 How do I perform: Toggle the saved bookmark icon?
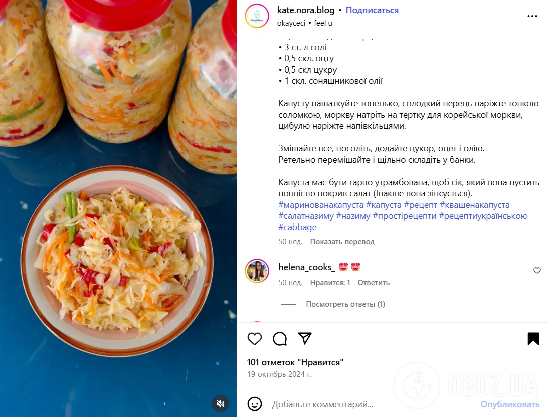(533, 339)
